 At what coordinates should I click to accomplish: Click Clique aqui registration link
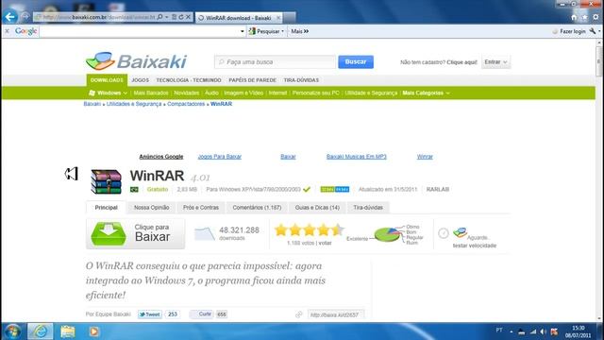[461, 62]
